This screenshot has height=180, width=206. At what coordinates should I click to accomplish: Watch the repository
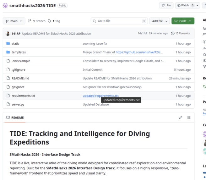pyautogui.click(x=185, y=5)
